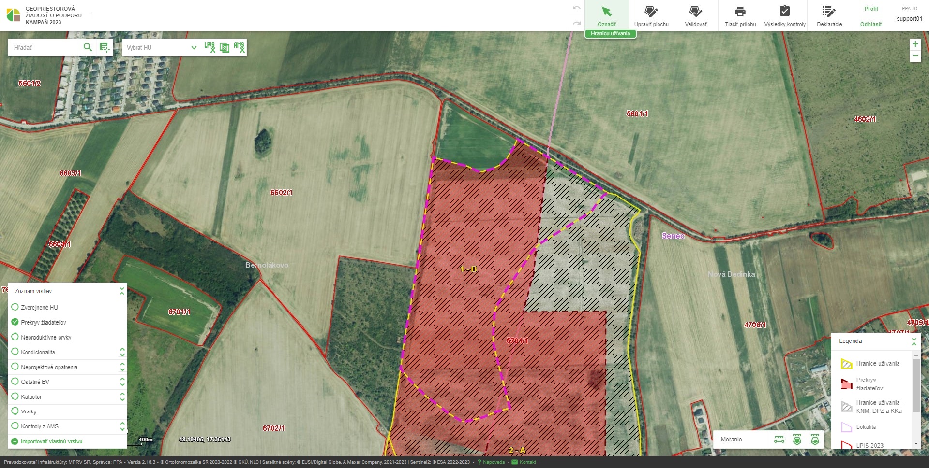The height and width of the screenshot is (468, 929).
Task: Disable the Prekryv žiadateľov layer
Action: click(x=15, y=322)
